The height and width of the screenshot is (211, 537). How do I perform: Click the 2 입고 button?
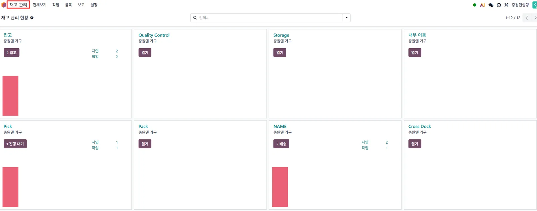tap(11, 53)
